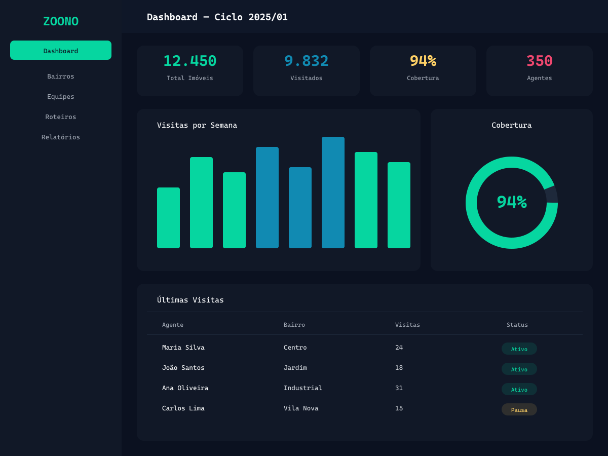Screen dimensions: 608x456
Task: Click the Total Imóveis stat card
Action: pos(189,70)
